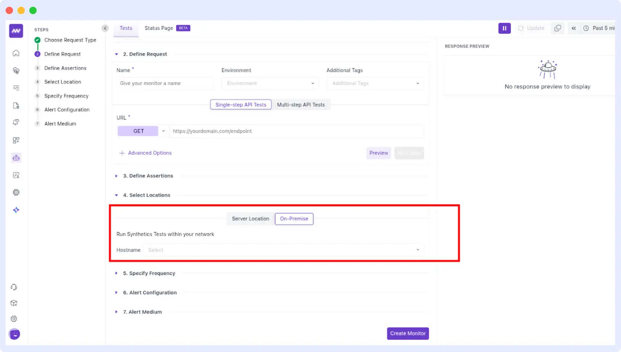The width and height of the screenshot is (621, 352).
Task: Open the GET method selector
Action: [x=142, y=131]
